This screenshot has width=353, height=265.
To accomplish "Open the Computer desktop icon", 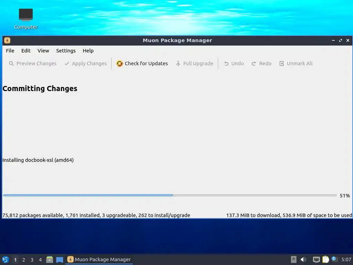I will (x=26, y=19).
